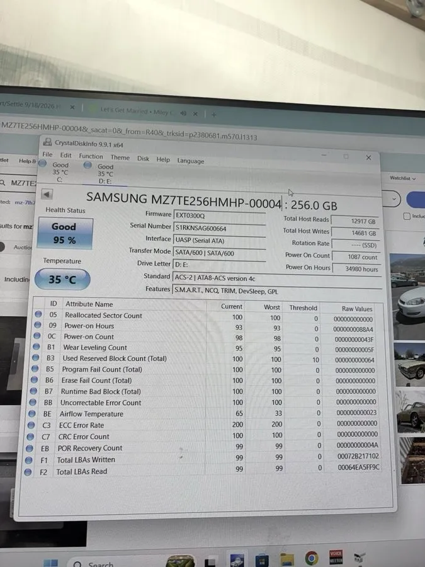The image size is (425, 567).
Task: Select raw value 00072B217102
Action: 358,456
